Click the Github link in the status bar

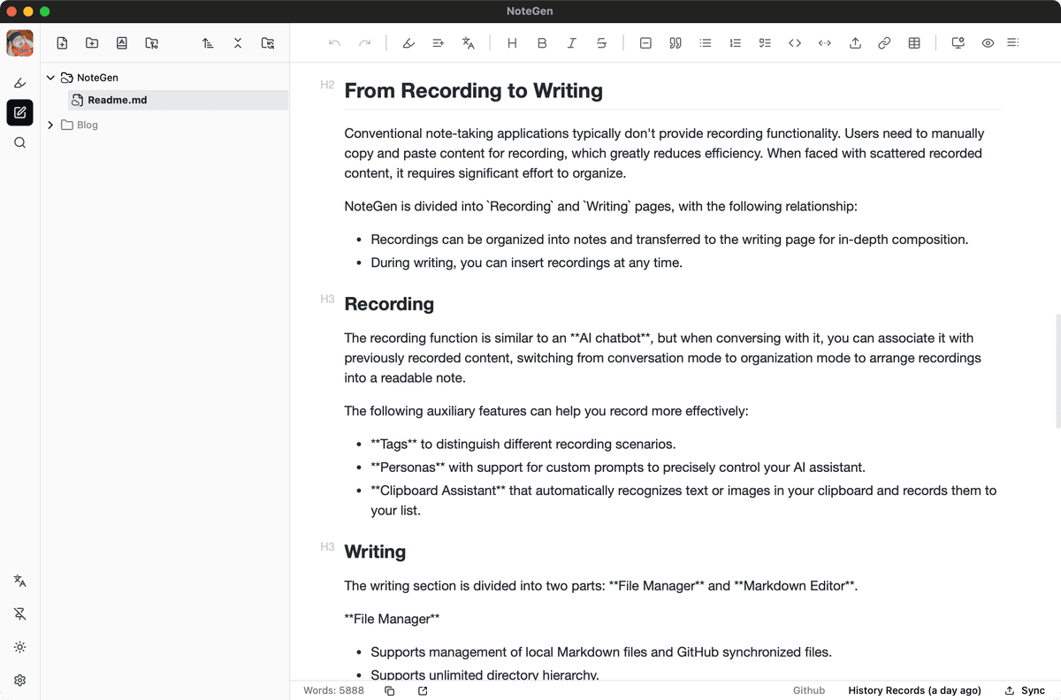pos(809,690)
